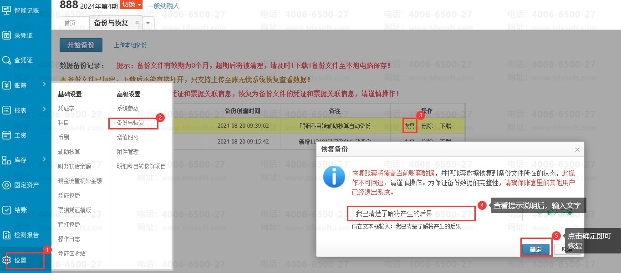
Task: Expand the 库存 submenu arrow
Action: click(x=45, y=159)
